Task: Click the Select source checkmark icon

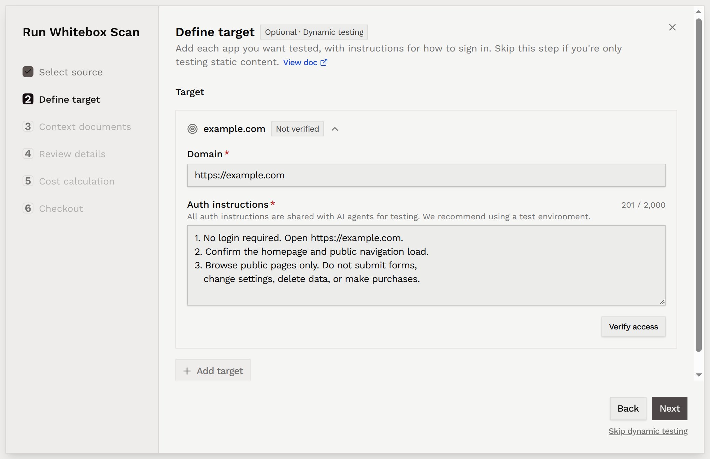Action: tap(28, 72)
